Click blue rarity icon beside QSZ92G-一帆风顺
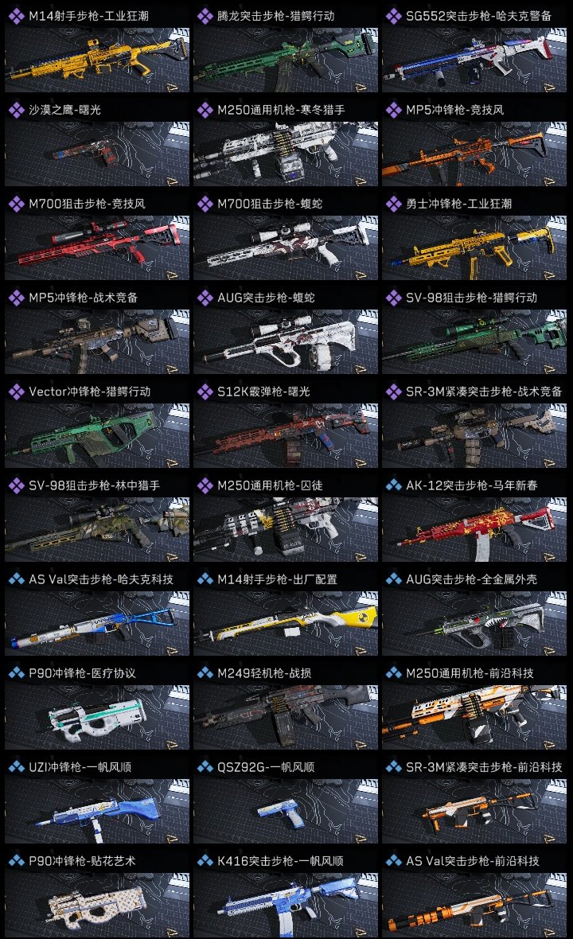 pyautogui.click(x=205, y=767)
